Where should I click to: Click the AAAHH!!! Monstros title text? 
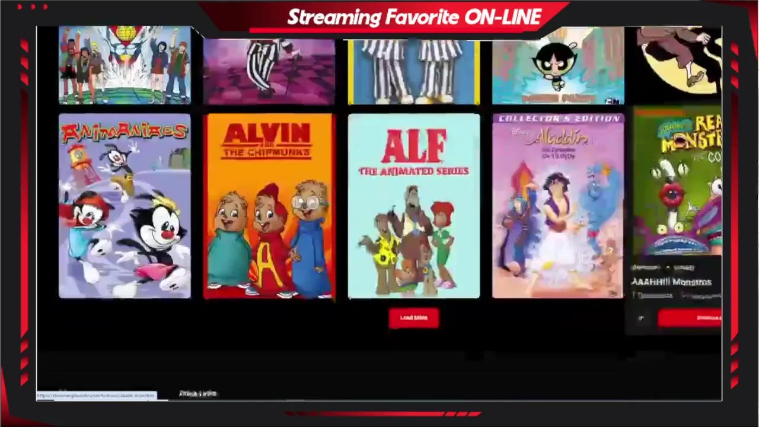pyautogui.click(x=671, y=282)
